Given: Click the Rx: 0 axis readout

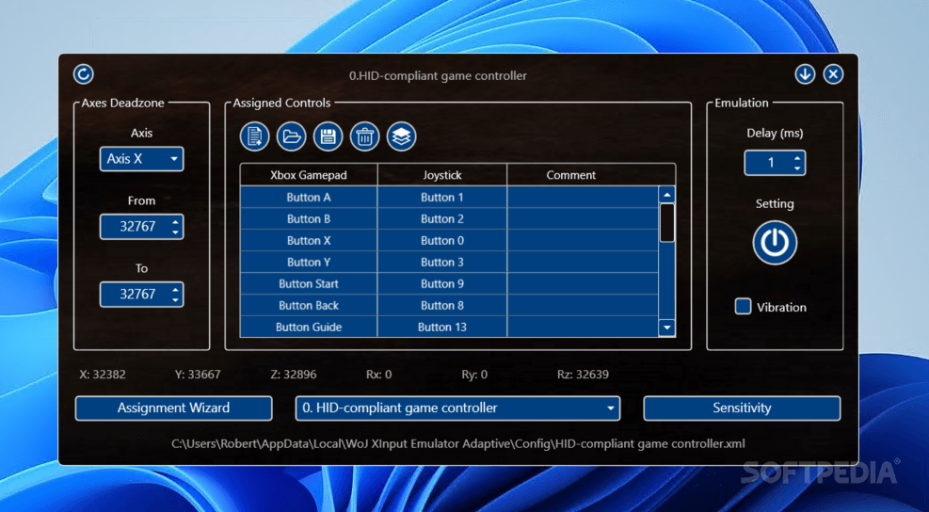Looking at the screenshot, I should (x=379, y=375).
